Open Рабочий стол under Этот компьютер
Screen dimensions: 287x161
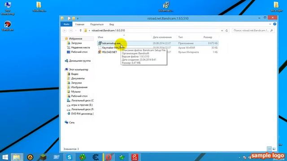point(79,96)
